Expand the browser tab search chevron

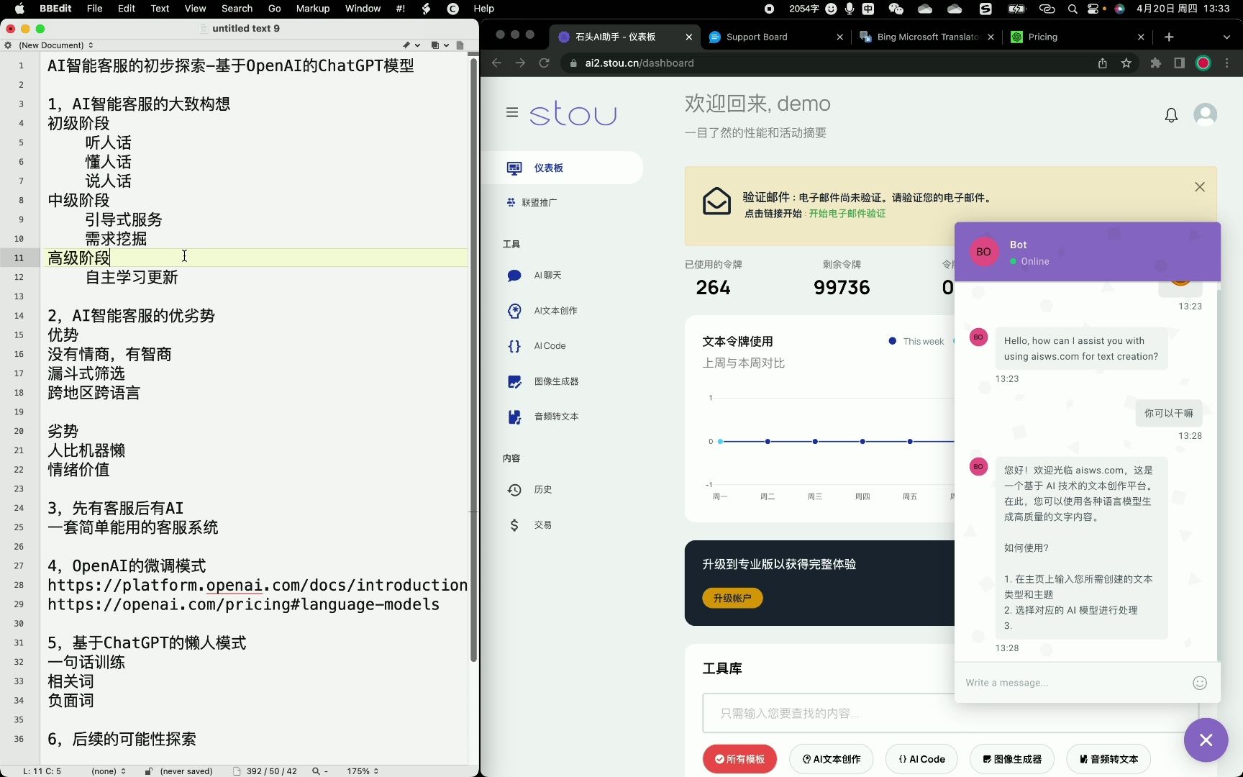1226,37
